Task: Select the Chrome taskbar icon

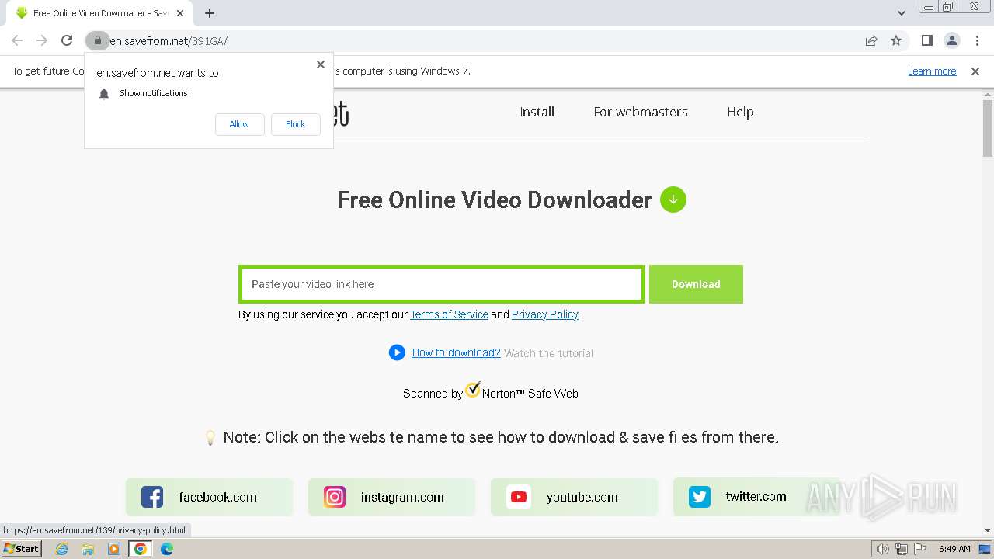Action: [x=141, y=549]
